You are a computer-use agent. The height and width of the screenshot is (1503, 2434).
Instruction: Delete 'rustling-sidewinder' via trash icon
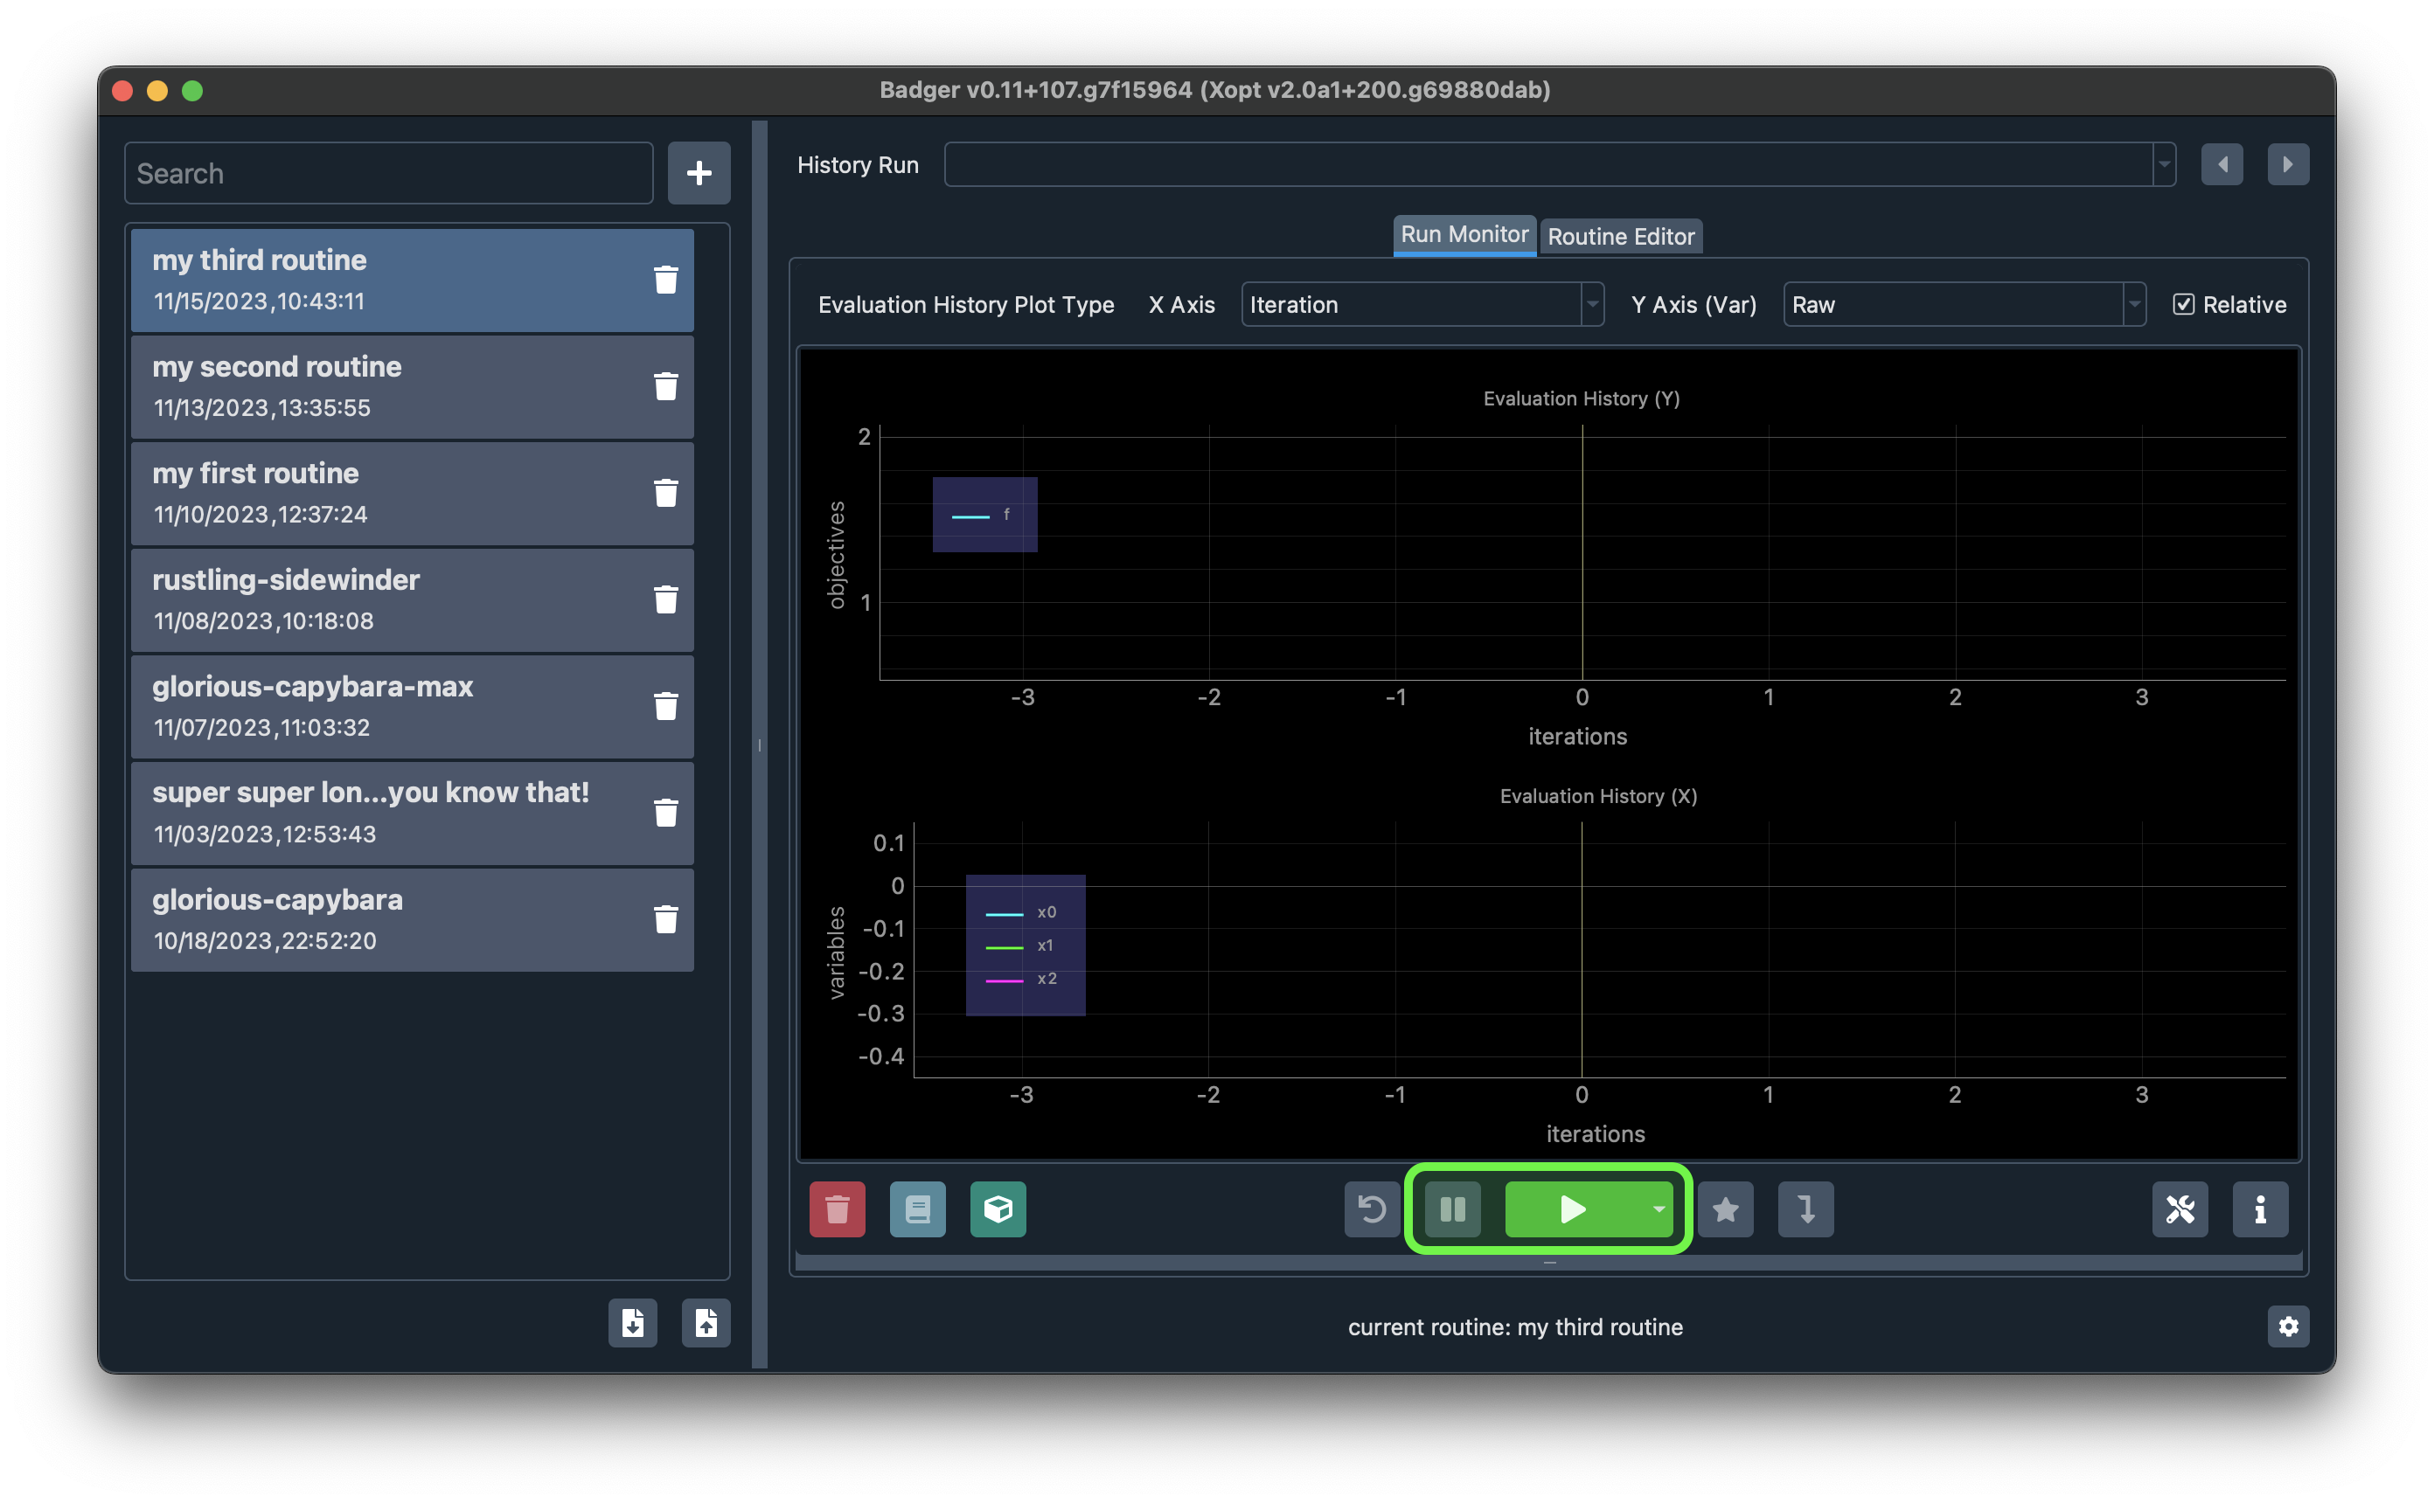[x=666, y=599]
